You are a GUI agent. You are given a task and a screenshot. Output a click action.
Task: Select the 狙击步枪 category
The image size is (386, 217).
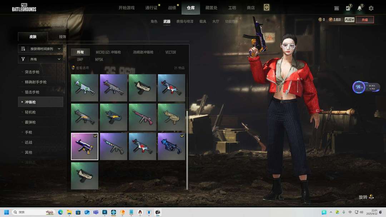pos(41,92)
